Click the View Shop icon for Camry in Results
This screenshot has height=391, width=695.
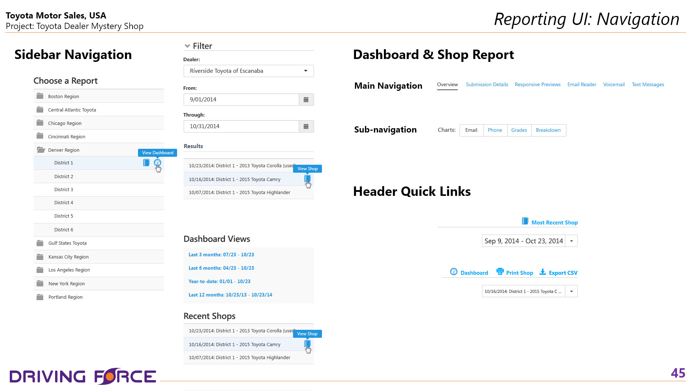[307, 178]
